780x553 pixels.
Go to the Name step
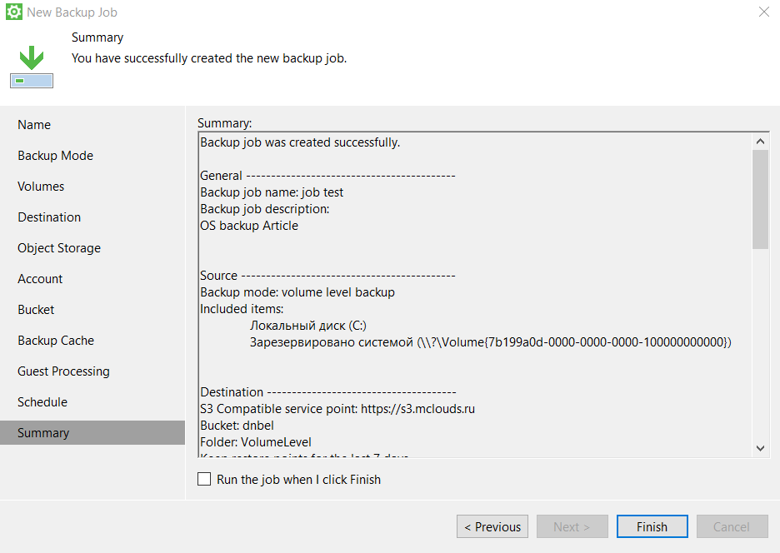(x=34, y=125)
